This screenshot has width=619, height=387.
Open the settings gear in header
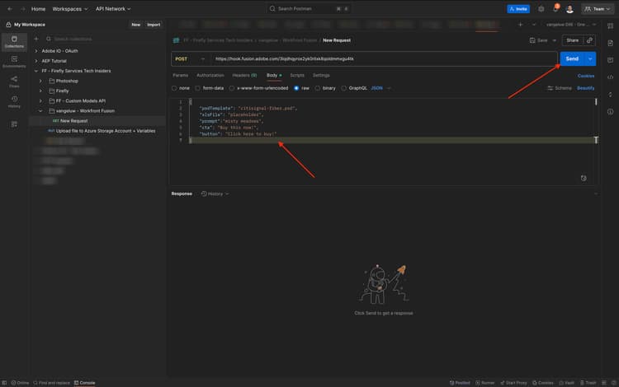click(x=541, y=9)
